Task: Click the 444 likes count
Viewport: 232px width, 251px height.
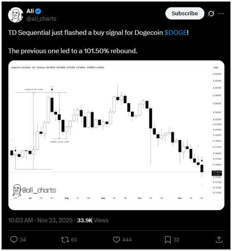Action: [x=127, y=240]
